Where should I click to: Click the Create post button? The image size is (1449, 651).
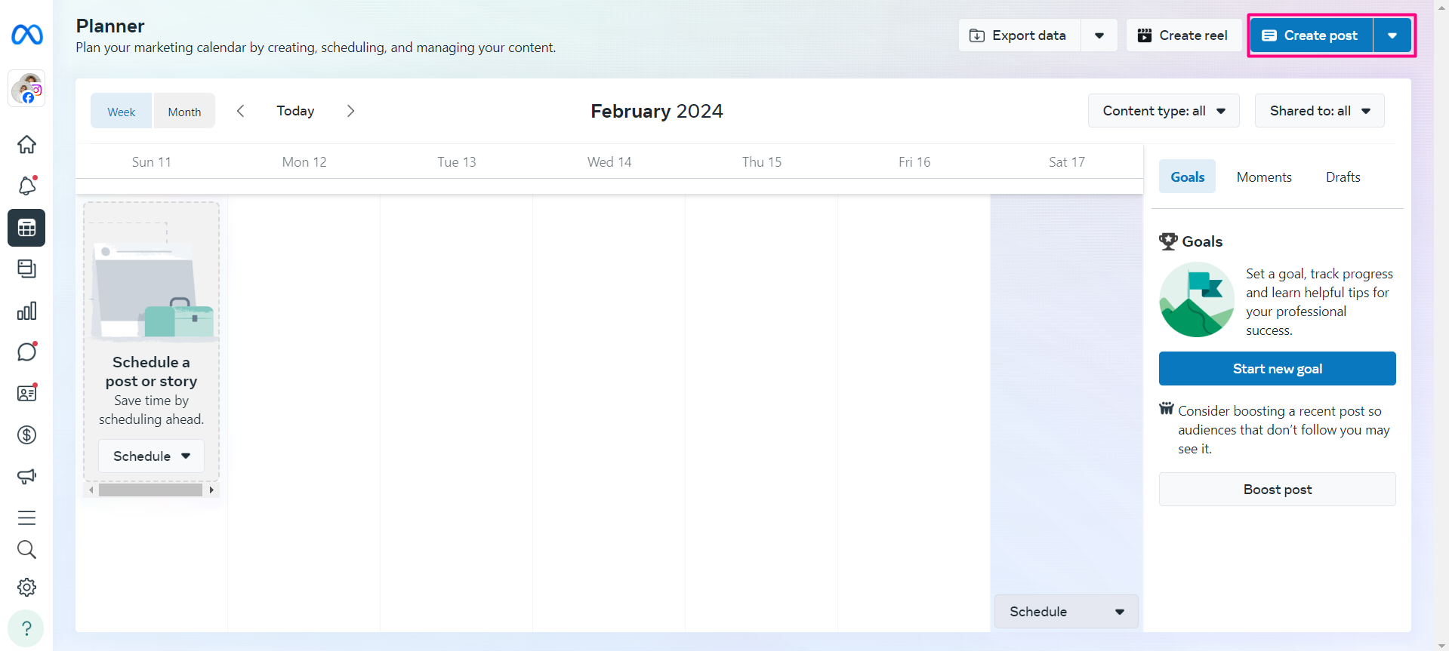click(x=1311, y=35)
